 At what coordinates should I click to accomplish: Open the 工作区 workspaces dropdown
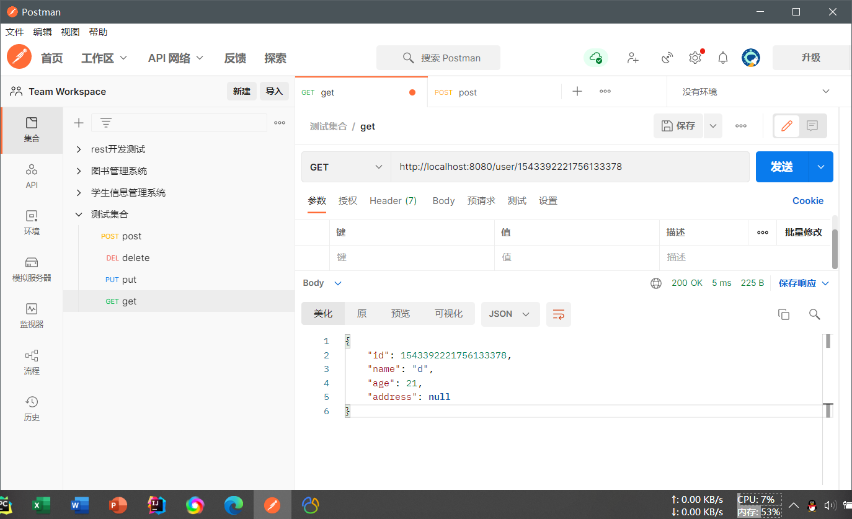104,58
